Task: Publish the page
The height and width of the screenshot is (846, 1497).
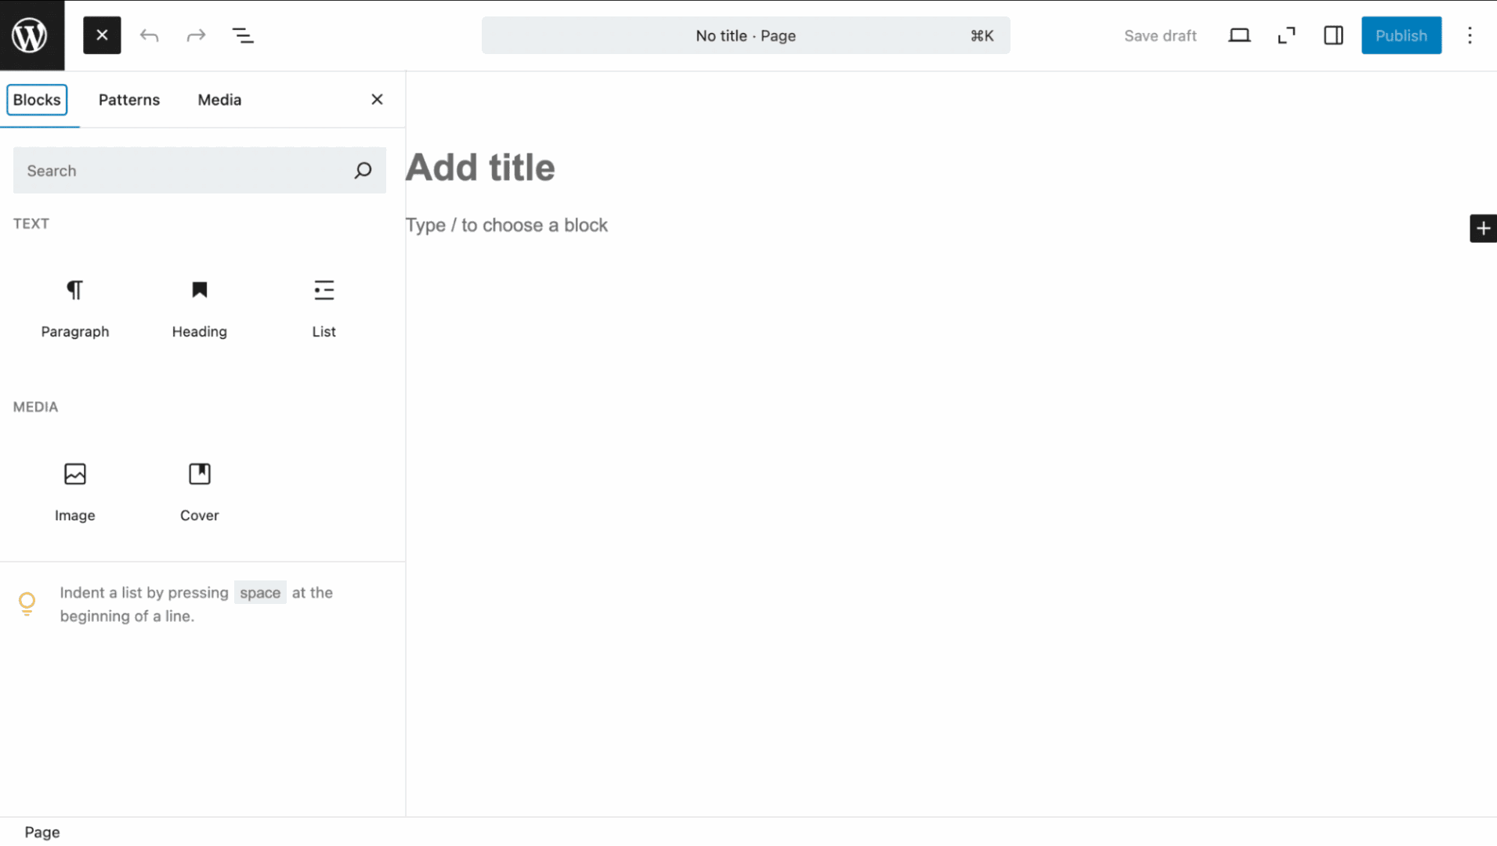Action: coord(1401,35)
